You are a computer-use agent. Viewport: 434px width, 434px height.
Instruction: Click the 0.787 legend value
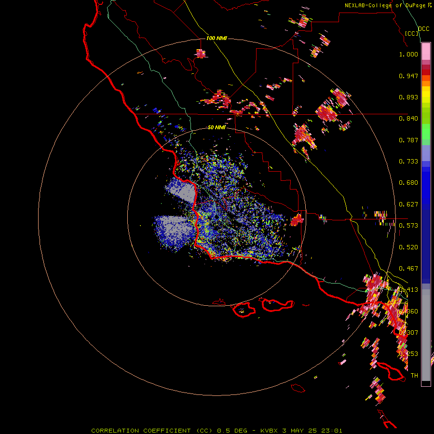click(x=408, y=140)
